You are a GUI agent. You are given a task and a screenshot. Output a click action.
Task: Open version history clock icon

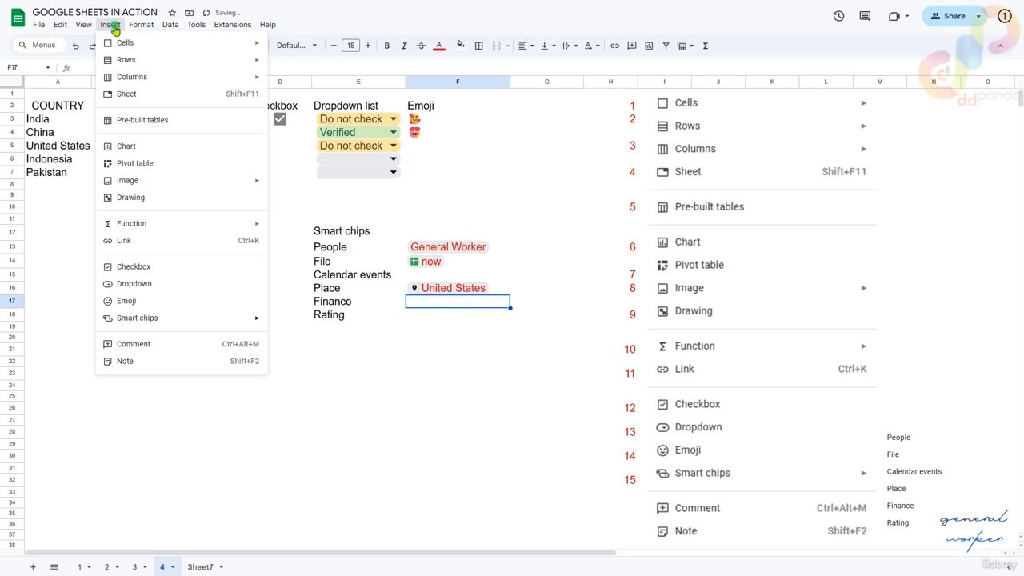pyautogui.click(x=838, y=16)
